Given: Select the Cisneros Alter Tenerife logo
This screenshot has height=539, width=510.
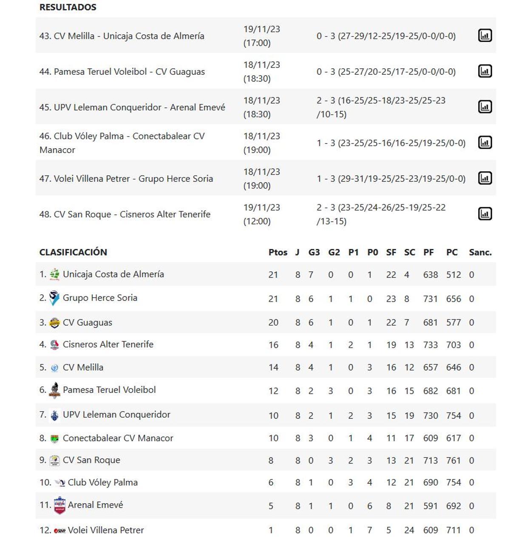Looking at the screenshot, I should (54, 344).
